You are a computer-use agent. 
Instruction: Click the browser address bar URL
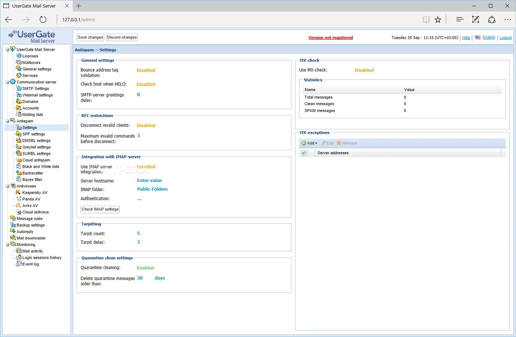click(79, 20)
